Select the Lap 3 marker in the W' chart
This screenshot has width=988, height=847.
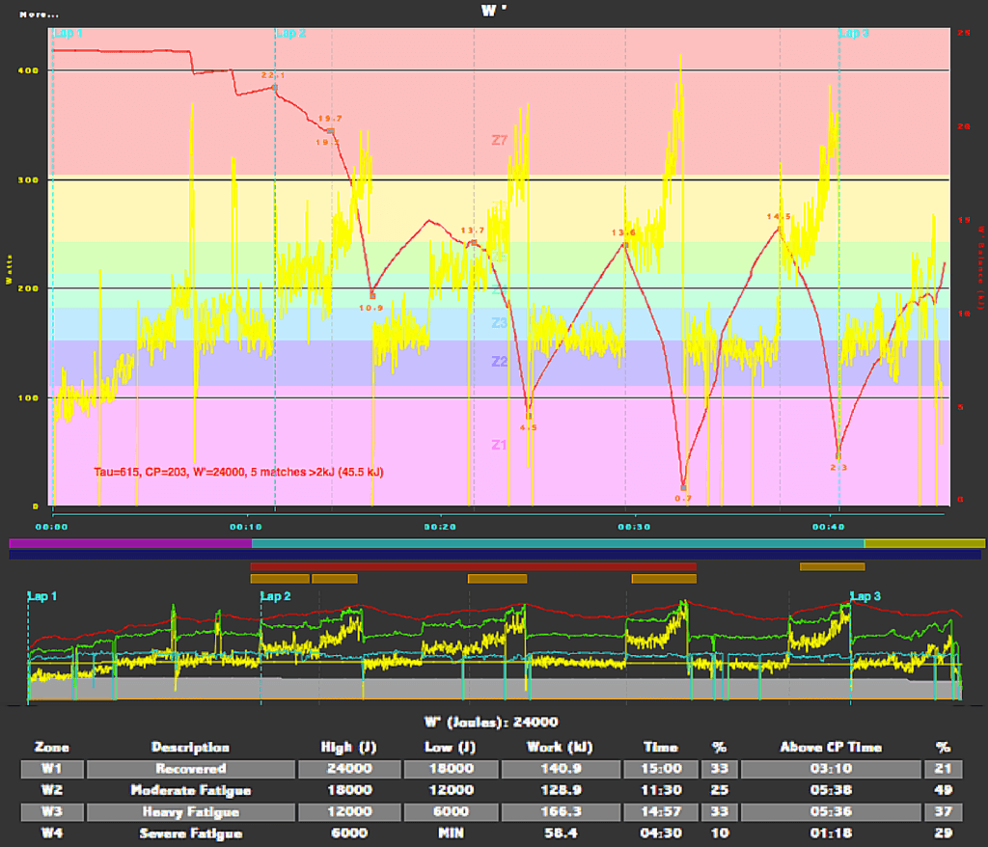click(854, 34)
